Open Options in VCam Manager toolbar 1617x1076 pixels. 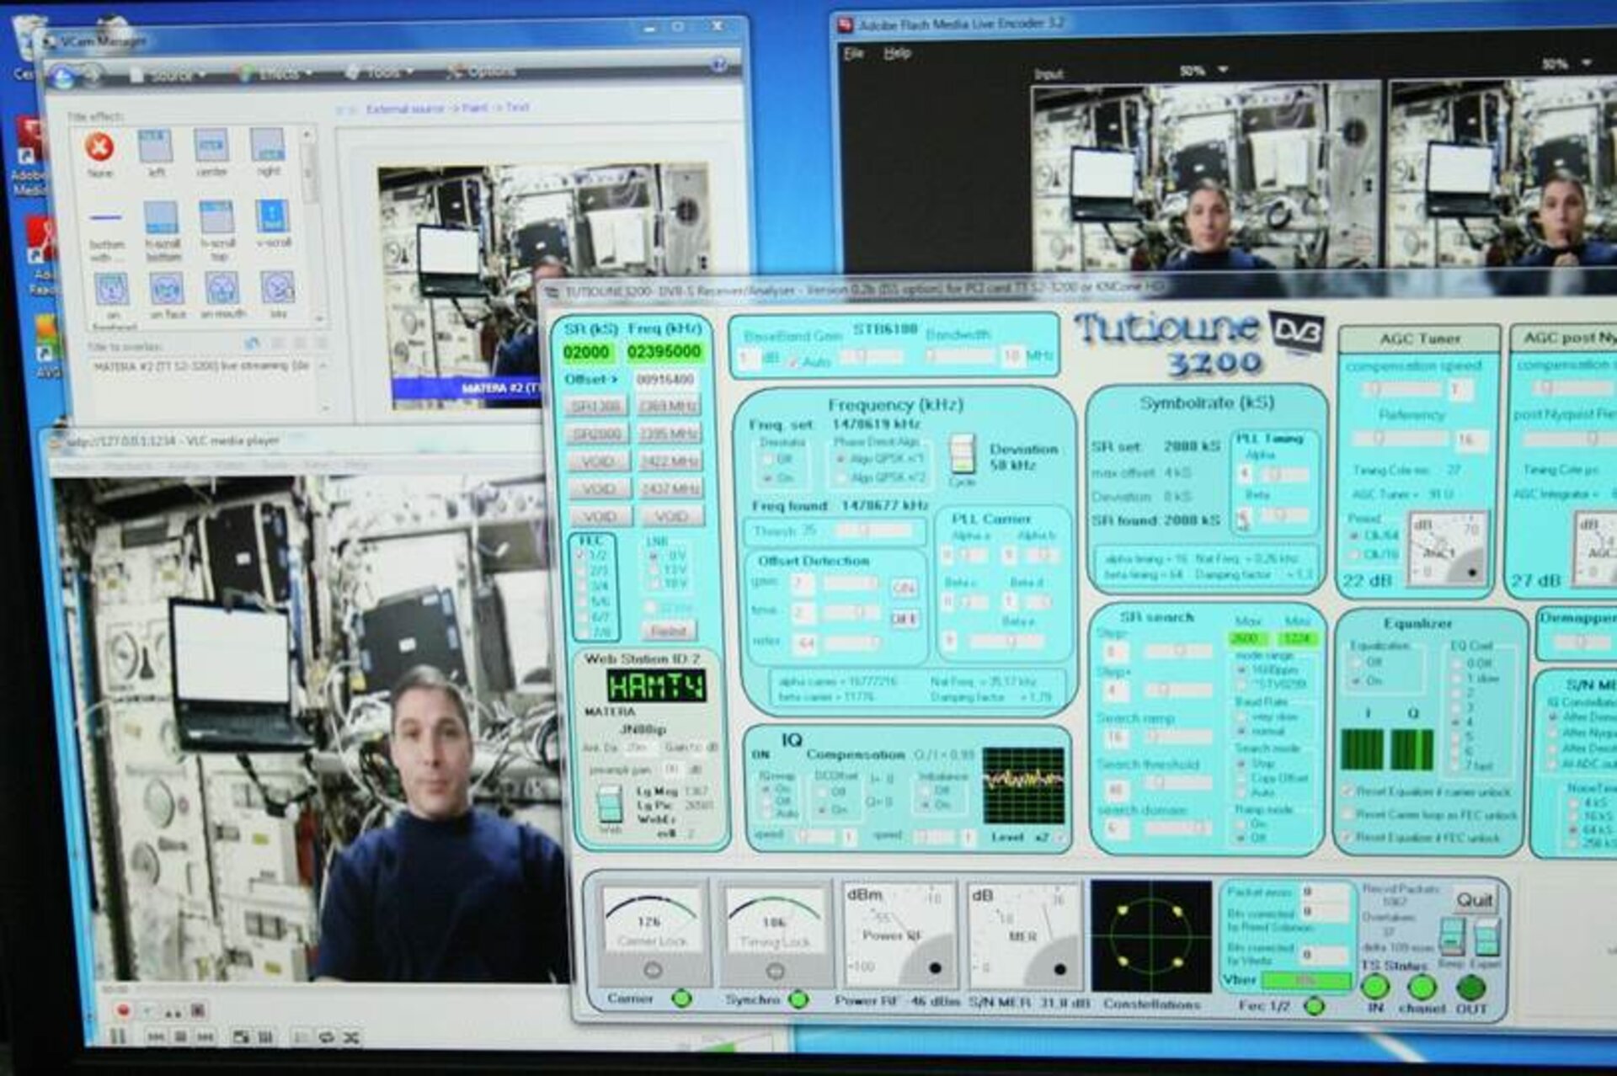[481, 72]
